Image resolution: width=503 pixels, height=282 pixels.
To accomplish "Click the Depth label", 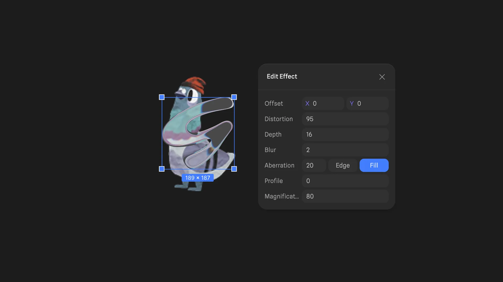I will [273, 134].
